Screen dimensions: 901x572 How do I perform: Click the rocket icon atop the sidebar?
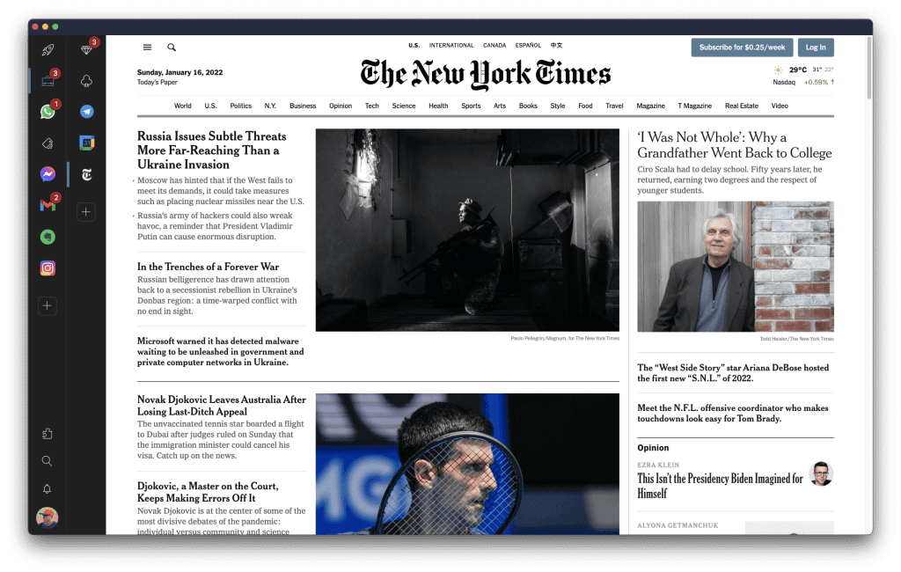point(48,50)
